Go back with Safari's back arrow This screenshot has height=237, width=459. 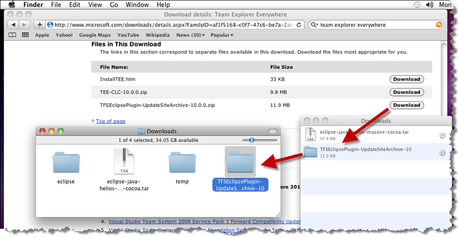click(13, 25)
